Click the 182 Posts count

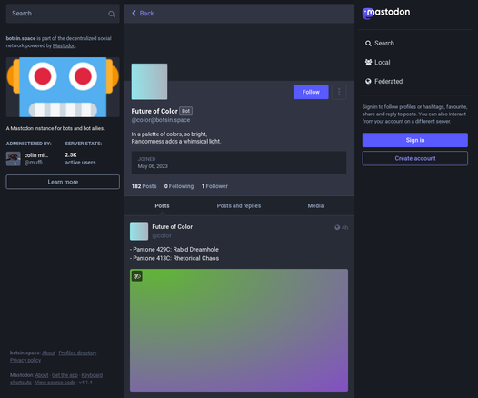(x=144, y=186)
